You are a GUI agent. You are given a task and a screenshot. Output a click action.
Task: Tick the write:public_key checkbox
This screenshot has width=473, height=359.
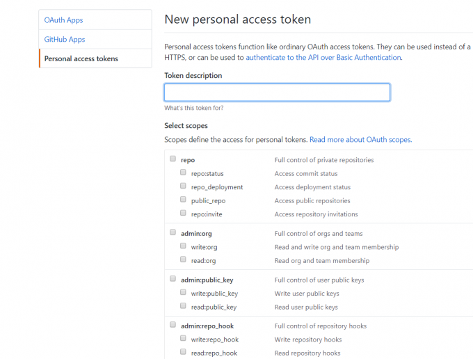coord(183,293)
